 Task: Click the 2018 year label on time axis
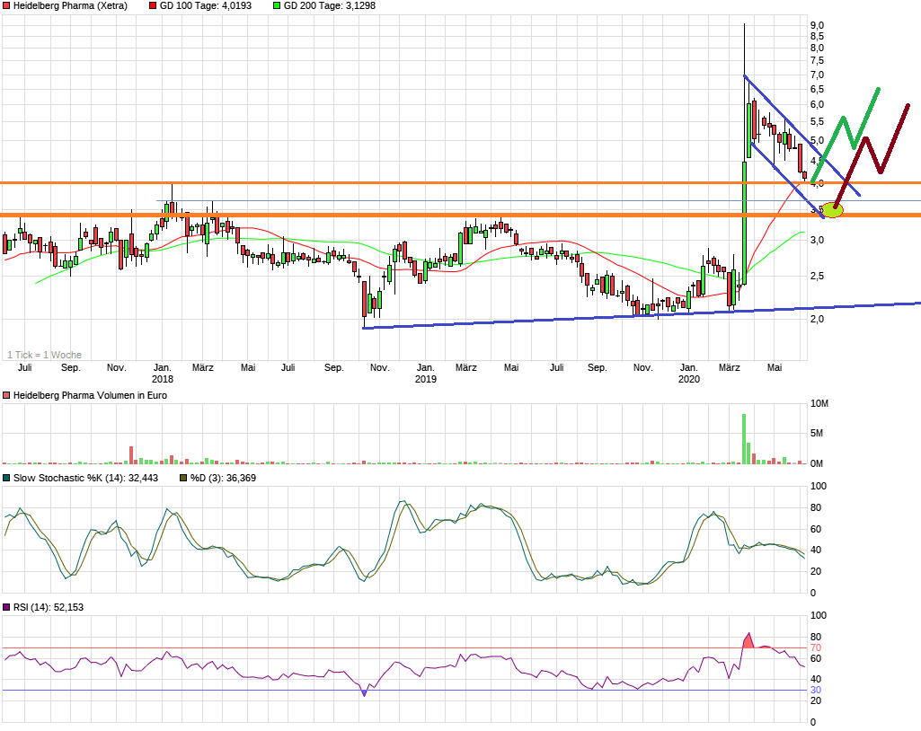tap(162, 380)
